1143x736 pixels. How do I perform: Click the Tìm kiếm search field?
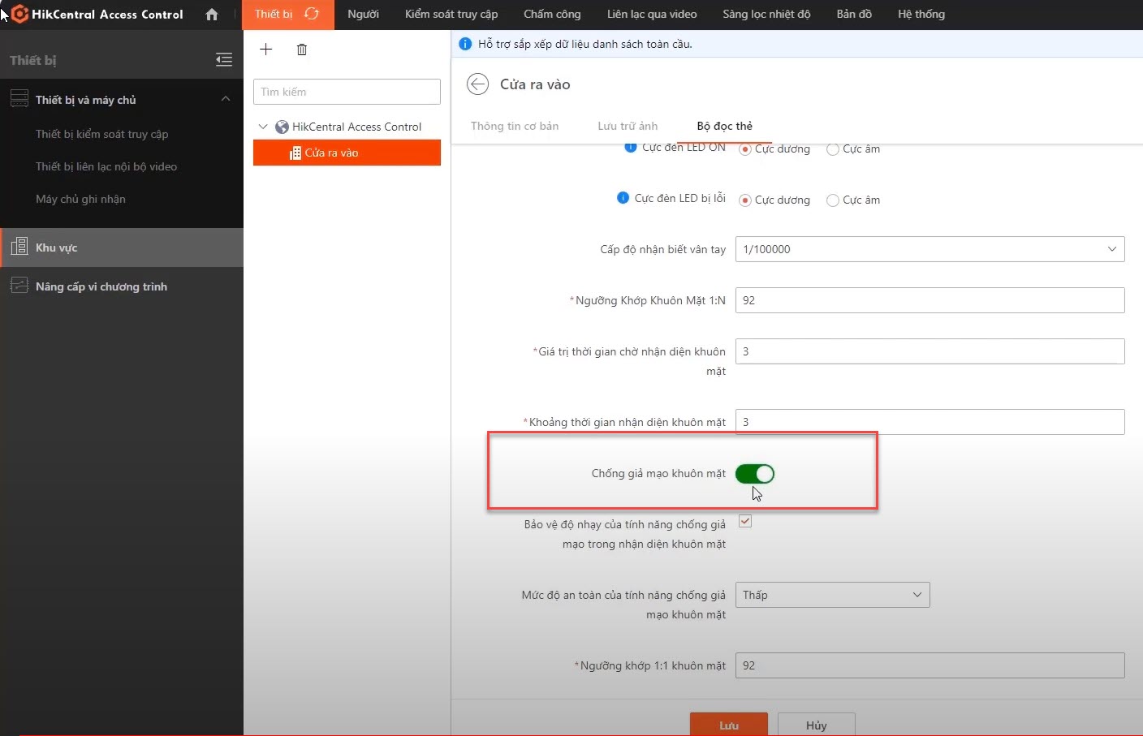click(x=347, y=92)
